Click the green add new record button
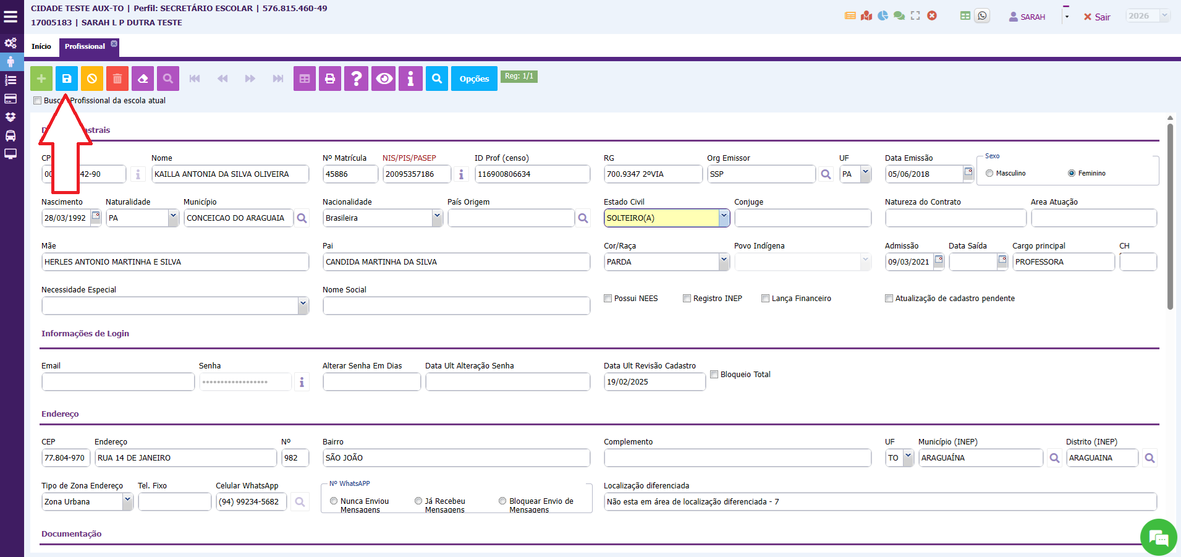The image size is (1181, 557). pyautogui.click(x=41, y=79)
